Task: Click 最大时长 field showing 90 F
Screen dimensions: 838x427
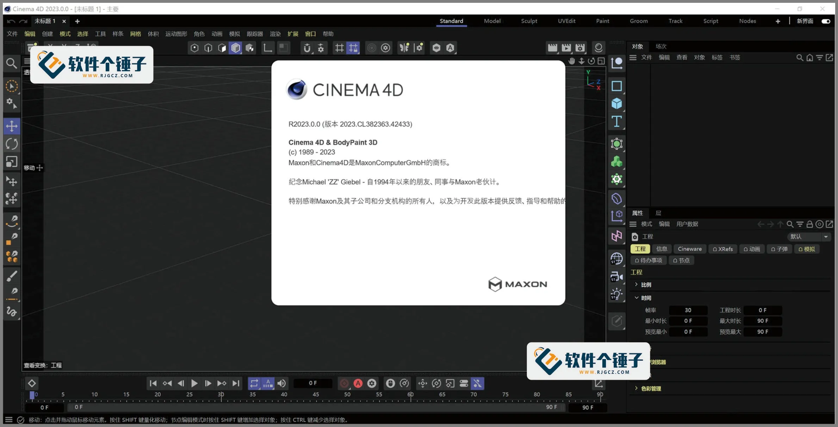Action: tap(763, 321)
